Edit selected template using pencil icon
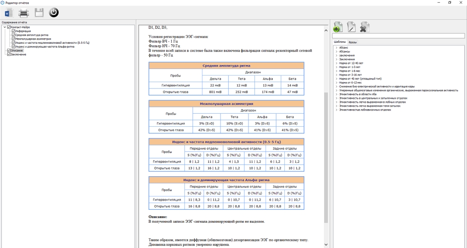The height and width of the screenshot is (248, 467). pyautogui.click(x=351, y=28)
